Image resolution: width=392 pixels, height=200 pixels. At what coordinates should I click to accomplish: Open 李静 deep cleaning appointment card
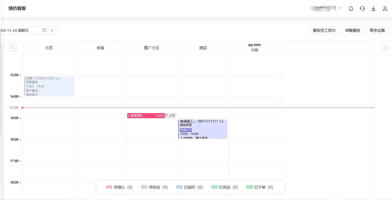click(49, 86)
